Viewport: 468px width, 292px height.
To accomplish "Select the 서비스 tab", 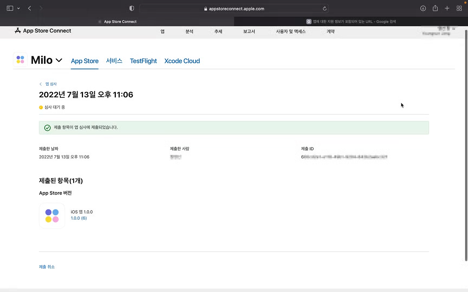I will (114, 61).
